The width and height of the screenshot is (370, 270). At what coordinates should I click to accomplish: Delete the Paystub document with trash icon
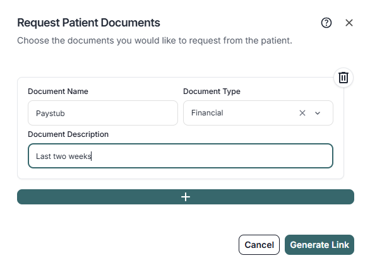343,78
